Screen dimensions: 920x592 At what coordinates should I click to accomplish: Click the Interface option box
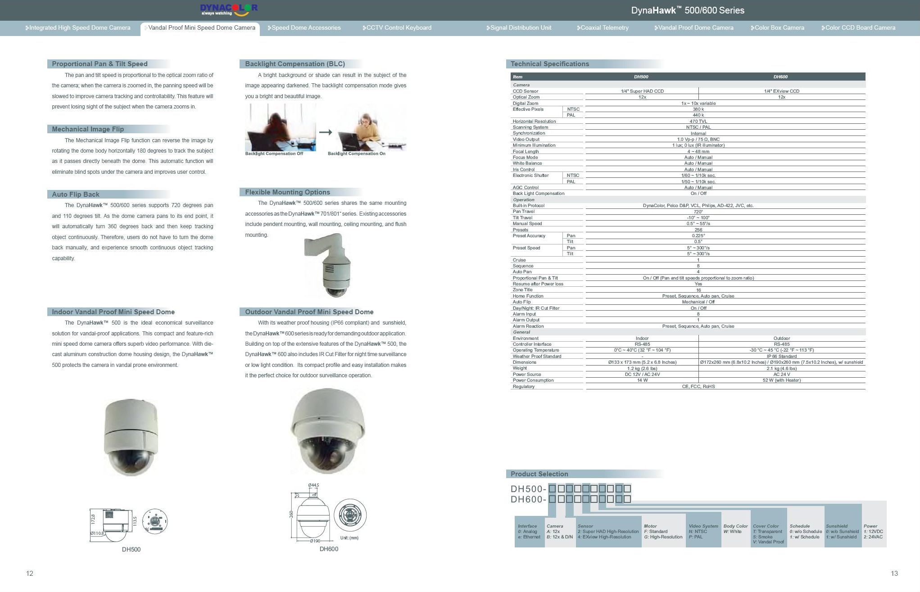(530, 532)
